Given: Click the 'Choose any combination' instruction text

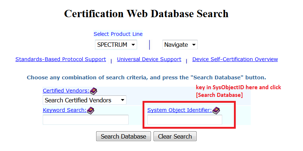Looking at the screenshot, I should tap(146, 78).
